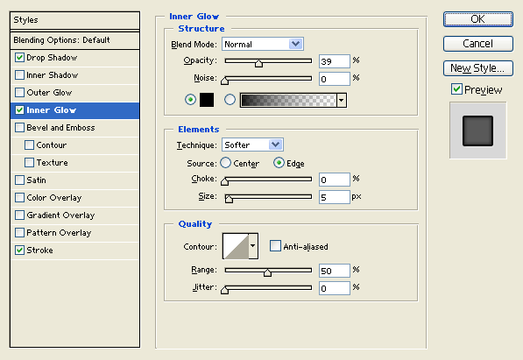
Task: Select the gradient radio button
Action: (x=230, y=100)
